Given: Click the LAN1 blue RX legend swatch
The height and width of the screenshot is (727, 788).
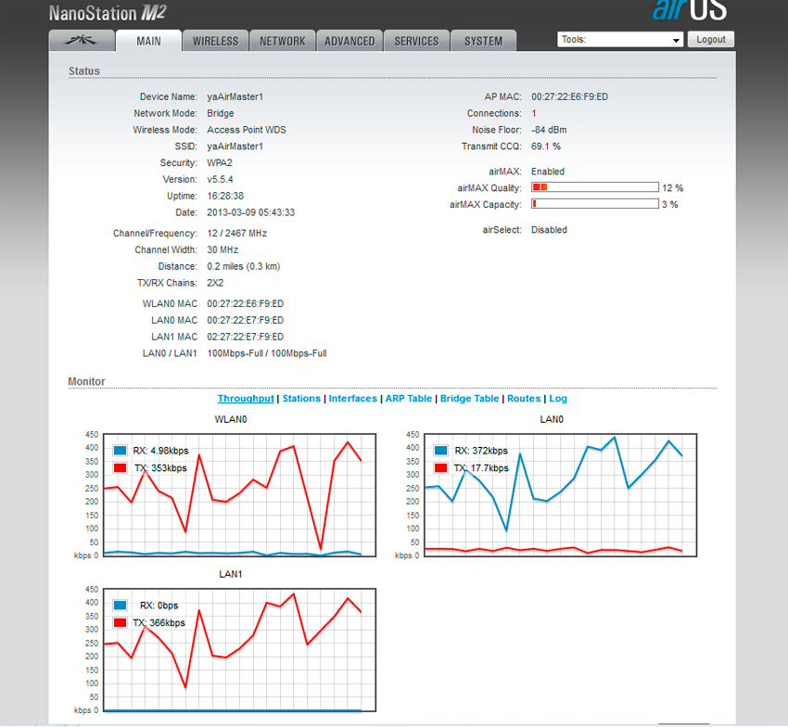Looking at the screenshot, I should 121,606.
